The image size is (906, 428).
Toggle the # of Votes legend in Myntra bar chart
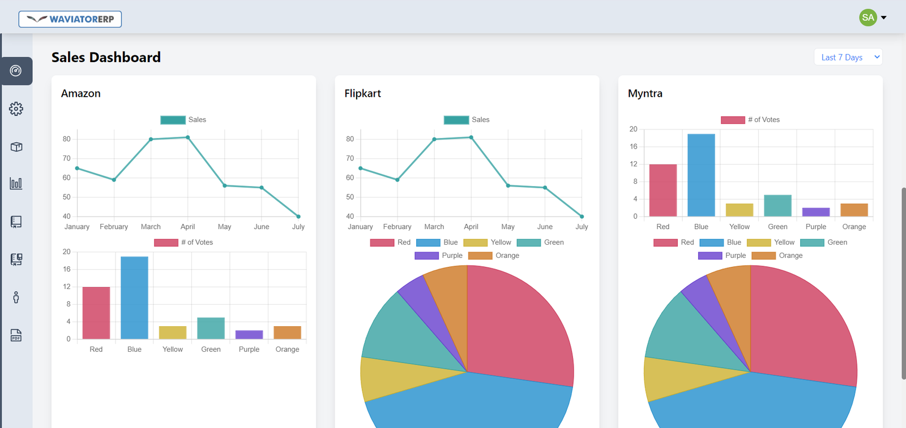pos(750,120)
